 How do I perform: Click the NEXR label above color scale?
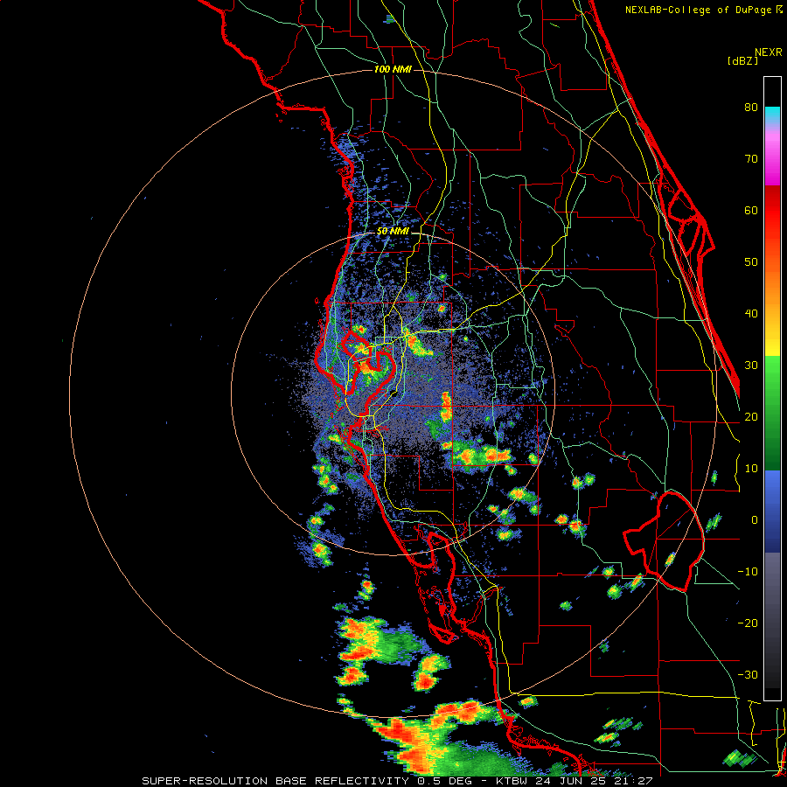(769, 52)
